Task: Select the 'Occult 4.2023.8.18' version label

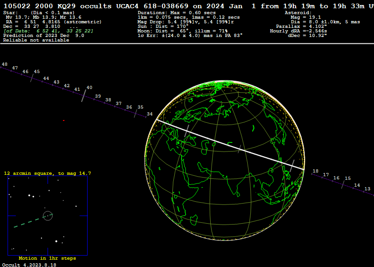Action: click(x=29, y=265)
